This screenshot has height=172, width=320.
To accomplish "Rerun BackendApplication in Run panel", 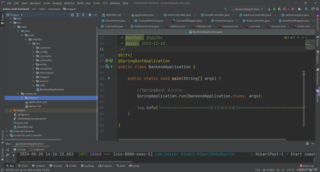I will pyautogui.click(x=8, y=150).
